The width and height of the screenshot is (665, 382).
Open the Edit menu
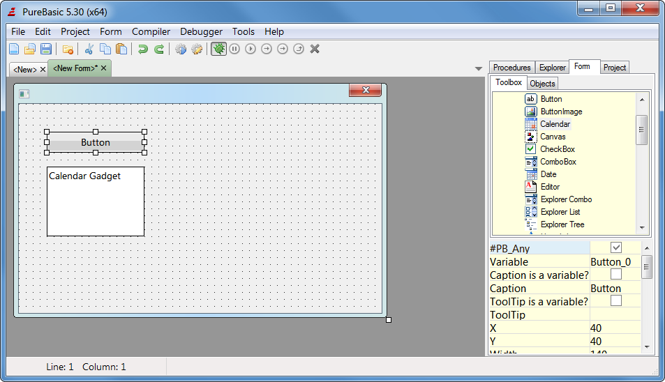pos(43,32)
